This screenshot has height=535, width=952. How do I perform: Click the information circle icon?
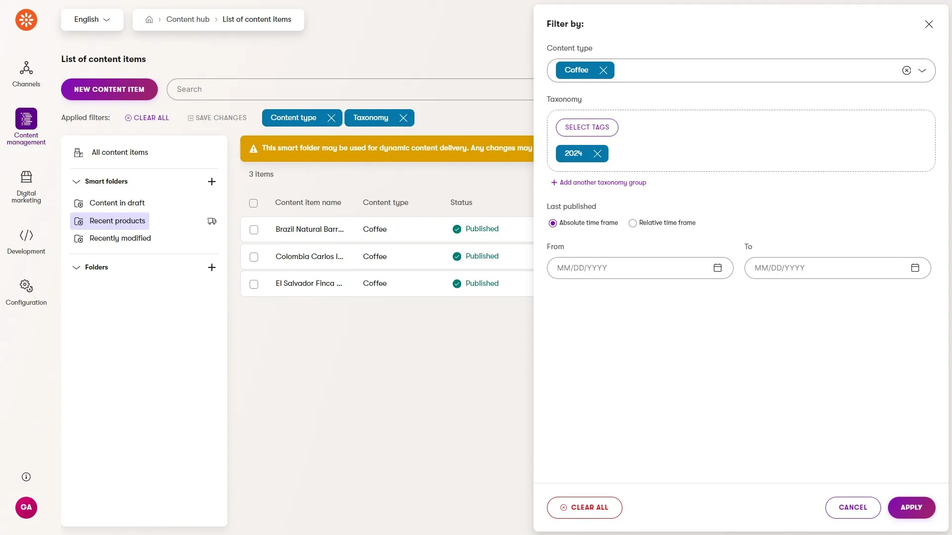tap(26, 477)
